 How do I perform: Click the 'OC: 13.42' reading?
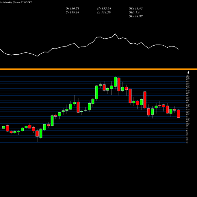136,9
